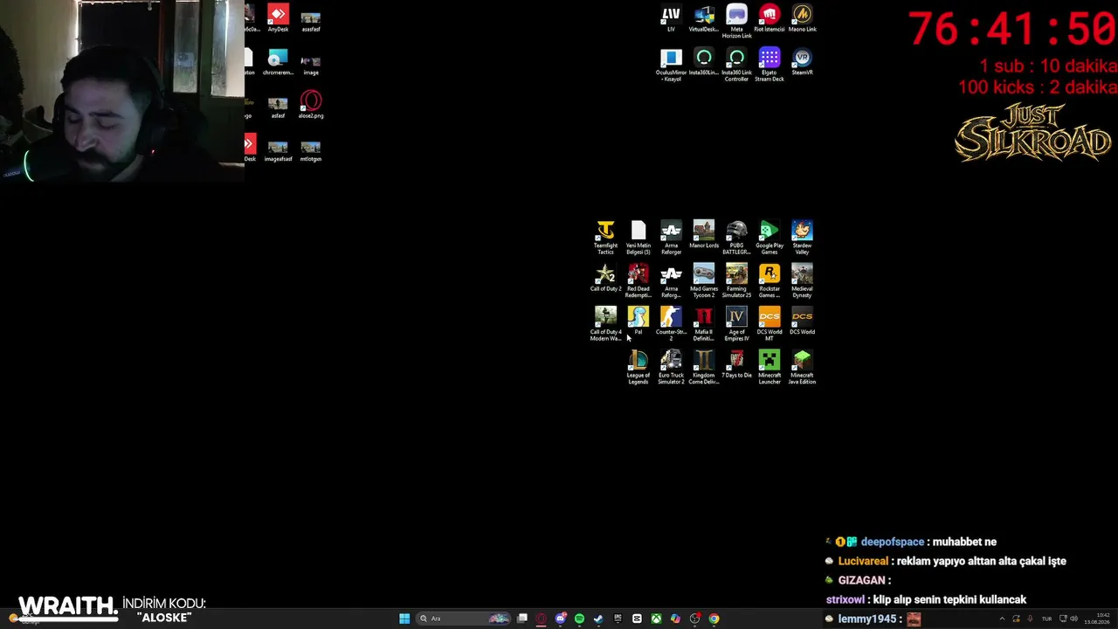1118x629 pixels.
Task: Open Discord from the taskbar
Action: click(561, 619)
